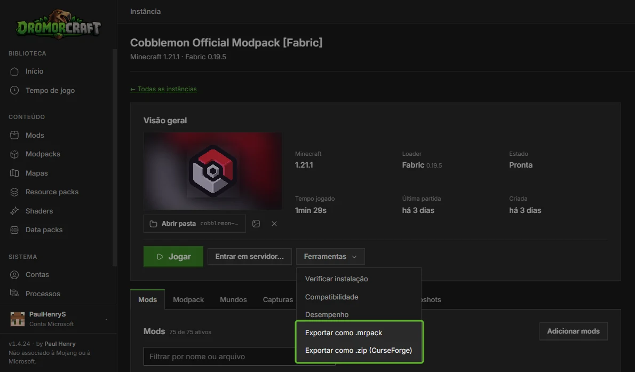The image size is (635, 372).
Task: Choose Desempenho menu entry
Action: pos(327,314)
